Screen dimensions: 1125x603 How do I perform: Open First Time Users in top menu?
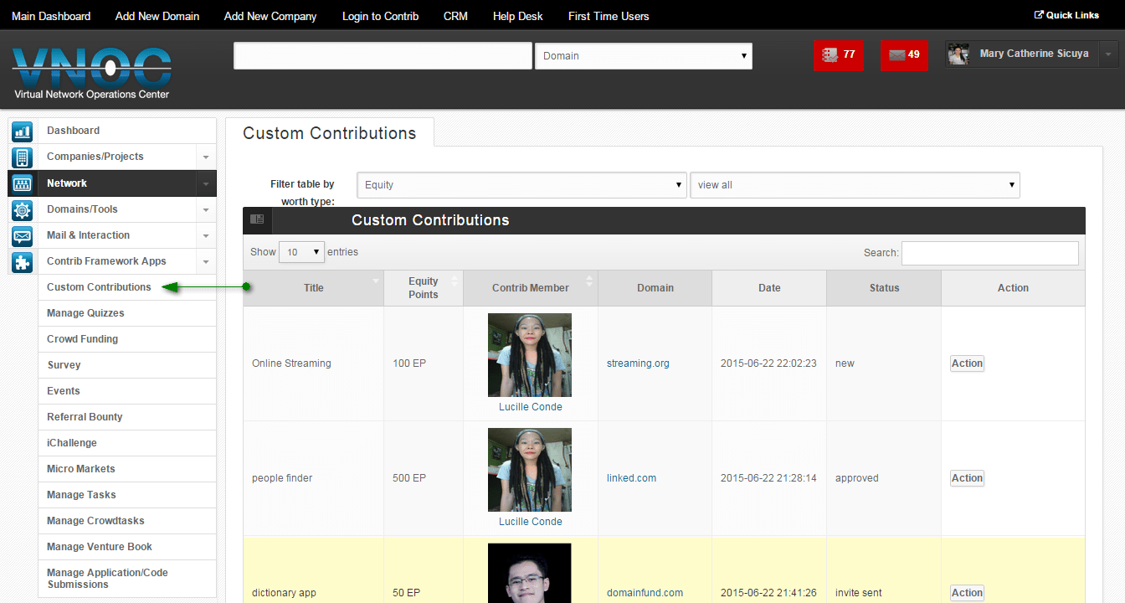(x=609, y=16)
